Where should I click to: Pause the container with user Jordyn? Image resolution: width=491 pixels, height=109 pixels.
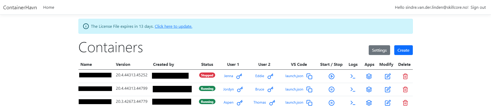331,89
